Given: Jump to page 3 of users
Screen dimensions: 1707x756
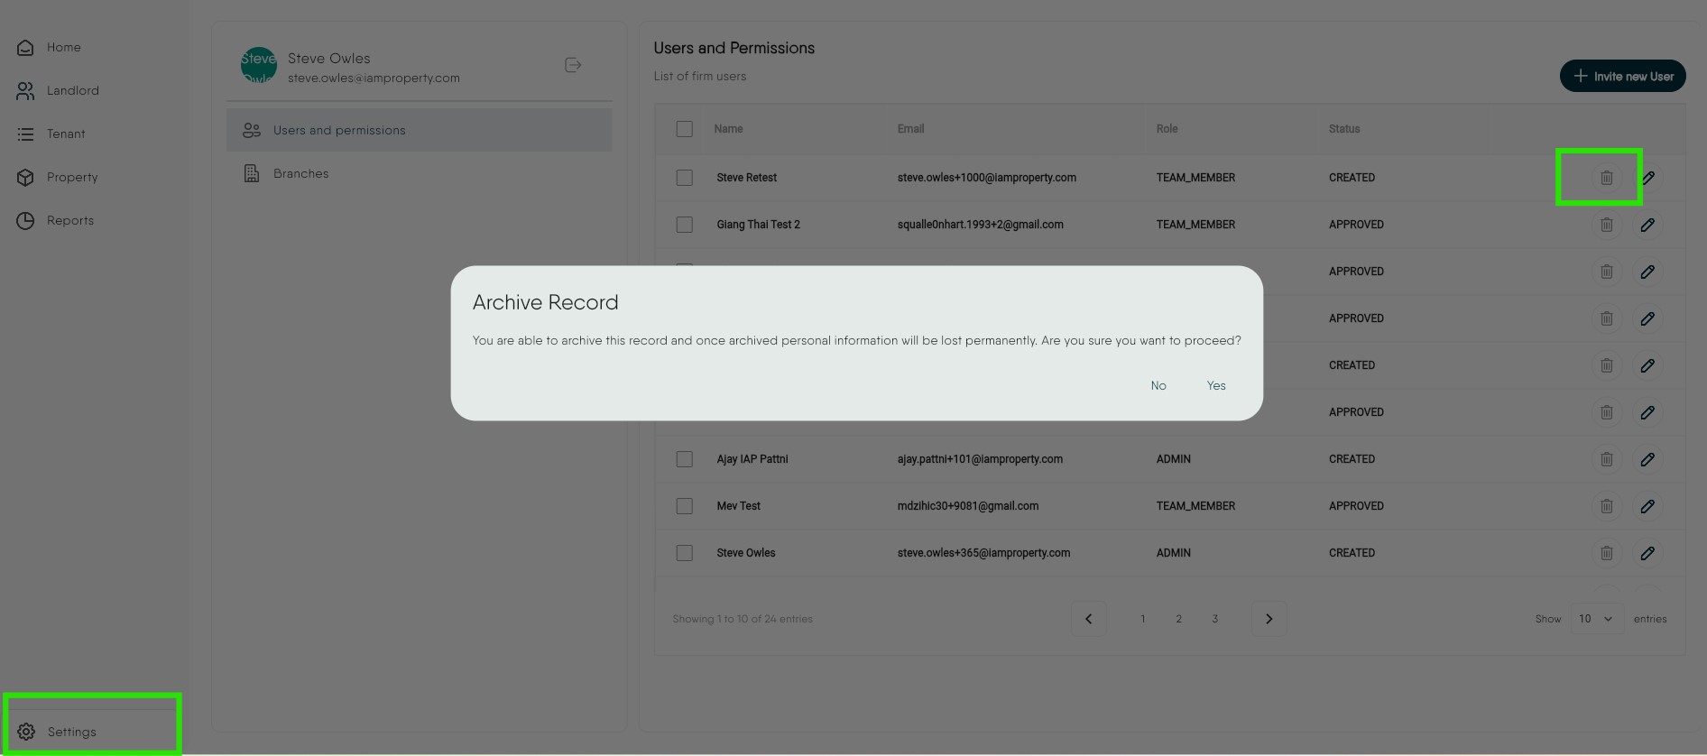Looking at the screenshot, I should [1214, 619].
